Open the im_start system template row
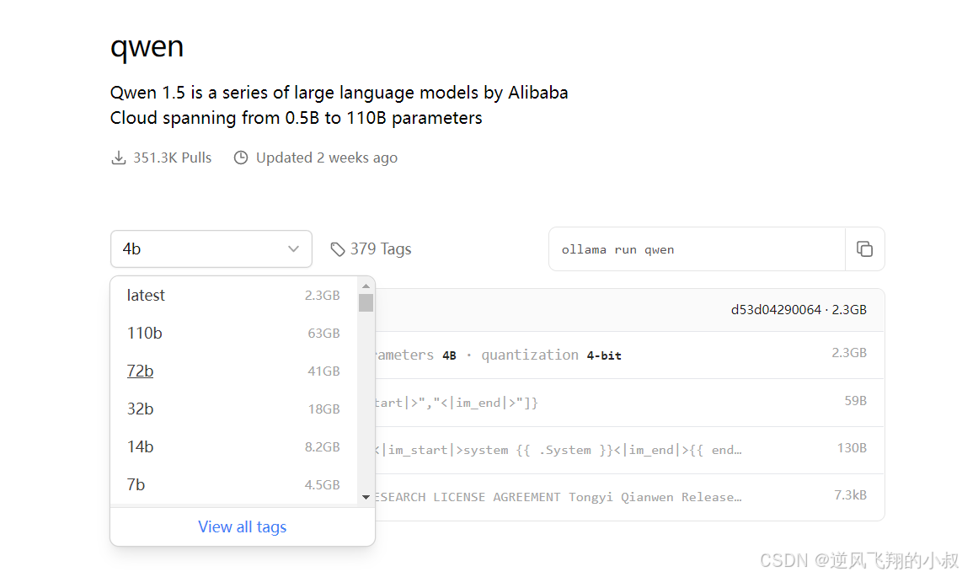This screenshot has width=962, height=577. click(629, 450)
